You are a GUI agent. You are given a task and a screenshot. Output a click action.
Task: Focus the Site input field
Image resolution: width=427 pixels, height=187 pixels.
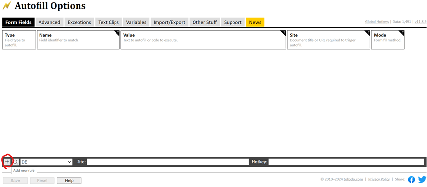coord(168,162)
